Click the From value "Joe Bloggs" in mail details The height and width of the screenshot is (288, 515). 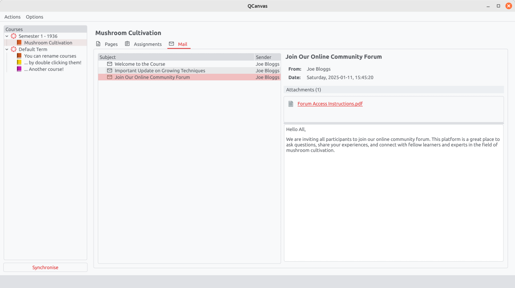pos(319,69)
